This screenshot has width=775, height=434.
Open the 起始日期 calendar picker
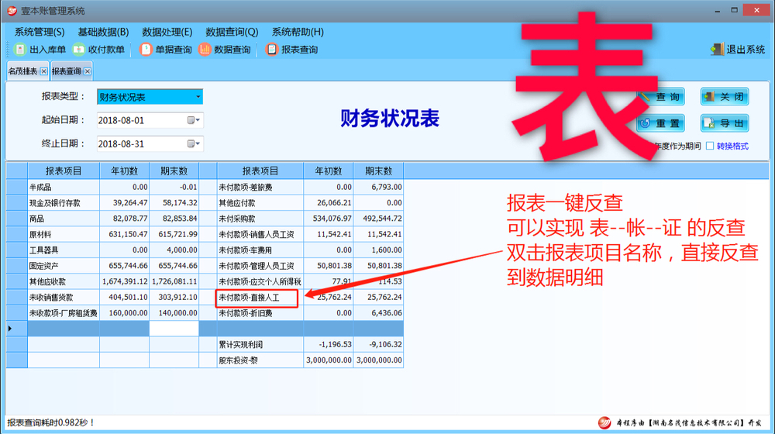(x=194, y=120)
